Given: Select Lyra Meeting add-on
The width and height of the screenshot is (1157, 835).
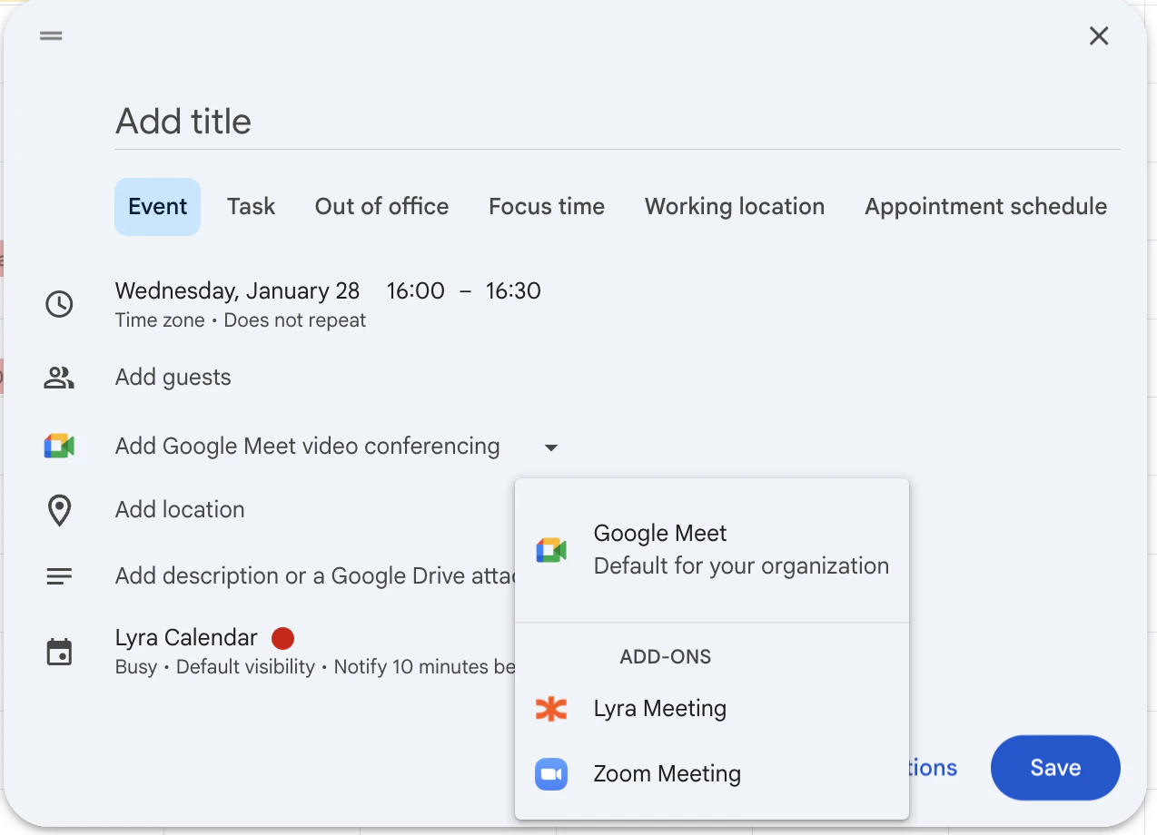Looking at the screenshot, I should (x=712, y=709).
